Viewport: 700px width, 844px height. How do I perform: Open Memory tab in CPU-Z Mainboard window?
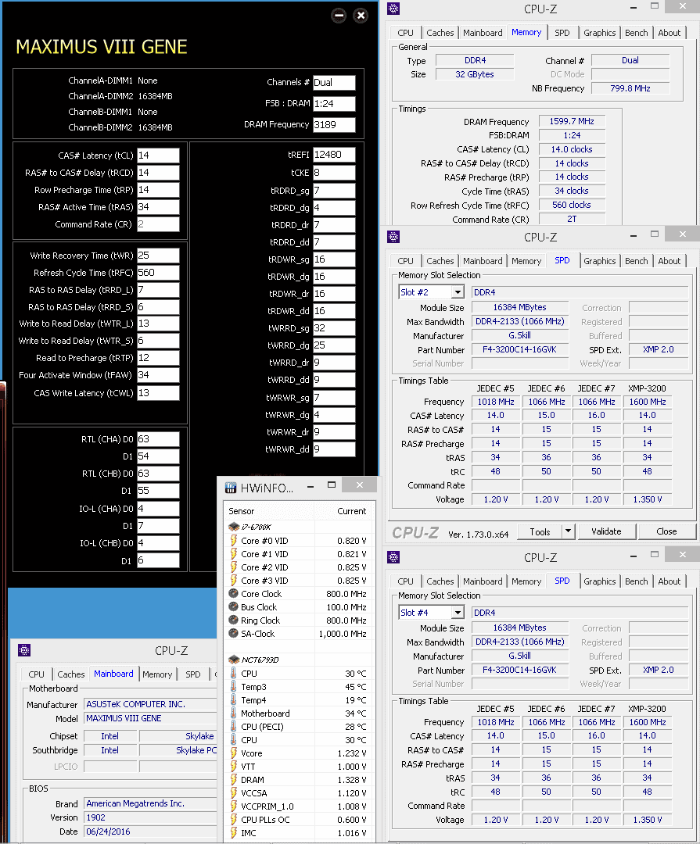pos(157,674)
